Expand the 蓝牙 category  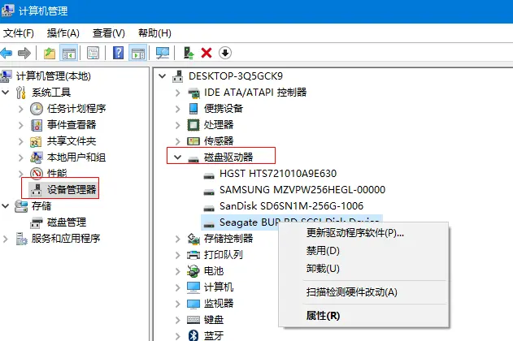pyautogui.click(x=178, y=336)
